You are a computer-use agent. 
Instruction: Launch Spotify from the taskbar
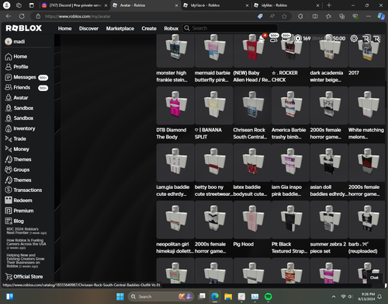pyautogui.click(x=268, y=296)
